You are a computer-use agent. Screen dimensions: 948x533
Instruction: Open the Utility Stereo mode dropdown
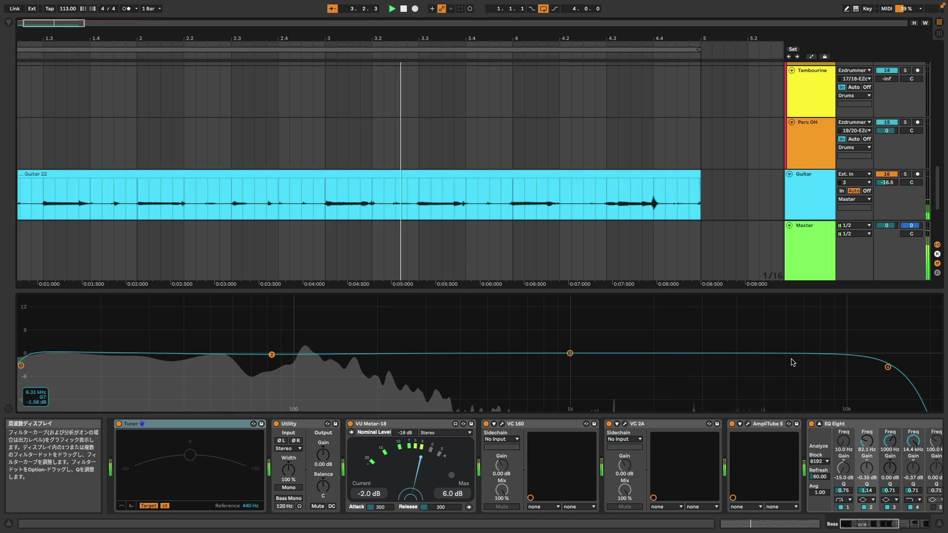coord(288,448)
